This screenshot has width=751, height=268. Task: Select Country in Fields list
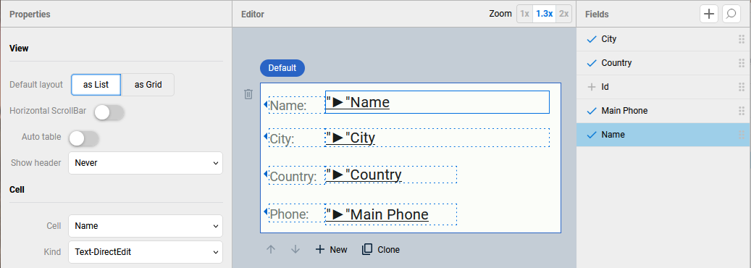pos(663,63)
